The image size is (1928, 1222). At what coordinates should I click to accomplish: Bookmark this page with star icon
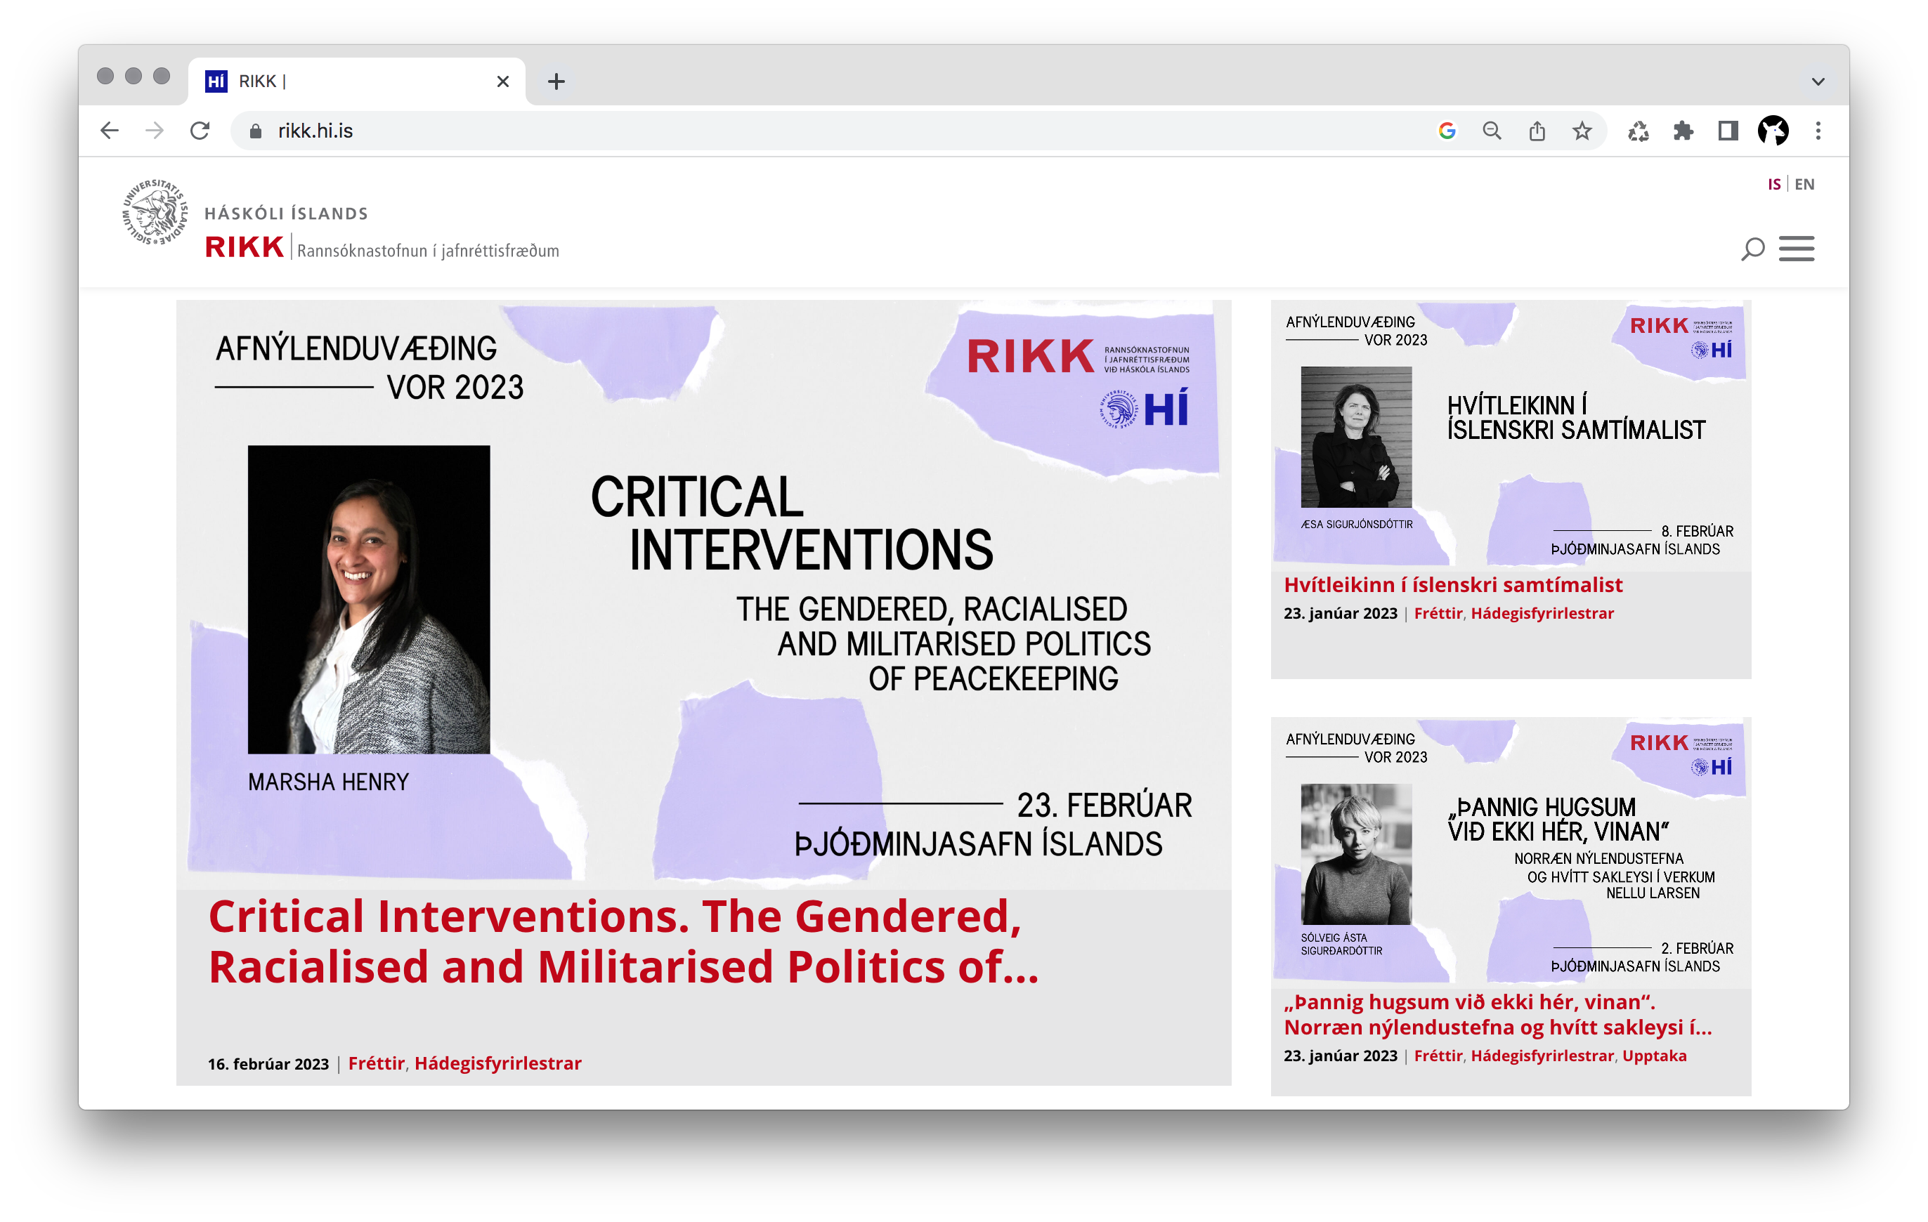pos(1582,131)
